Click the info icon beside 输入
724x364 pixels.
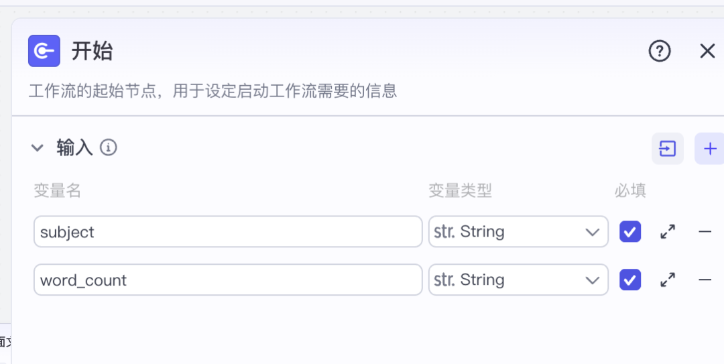pyautogui.click(x=109, y=147)
